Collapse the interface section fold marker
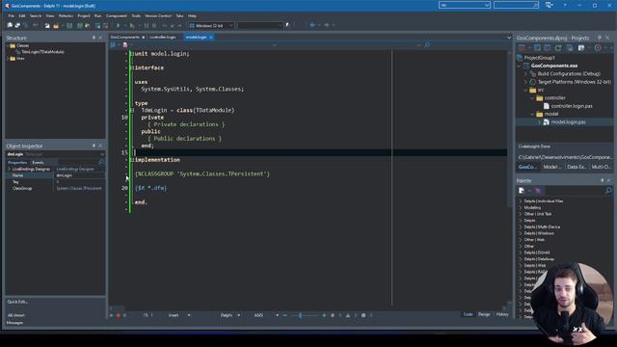 click(x=132, y=67)
